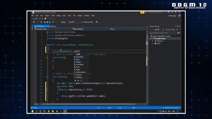Open the Project menu

pos(47,16)
